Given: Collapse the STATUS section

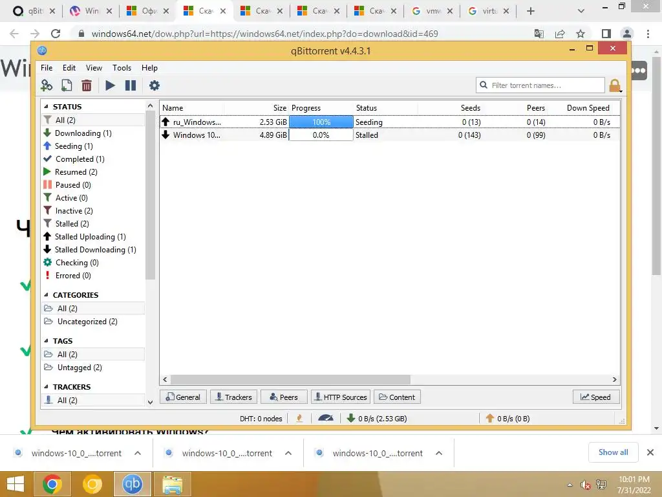Looking at the screenshot, I should (x=46, y=107).
